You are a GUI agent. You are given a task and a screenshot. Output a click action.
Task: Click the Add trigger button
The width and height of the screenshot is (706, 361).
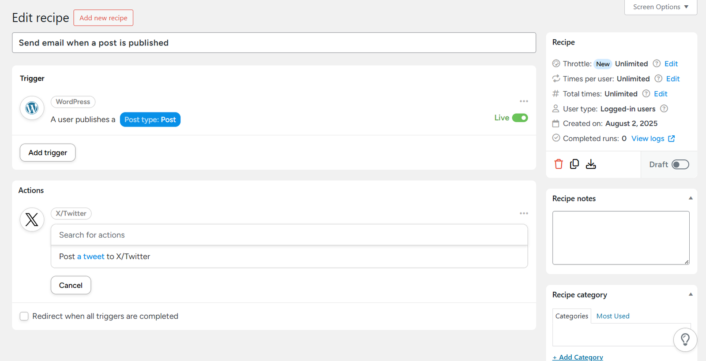tap(48, 153)
